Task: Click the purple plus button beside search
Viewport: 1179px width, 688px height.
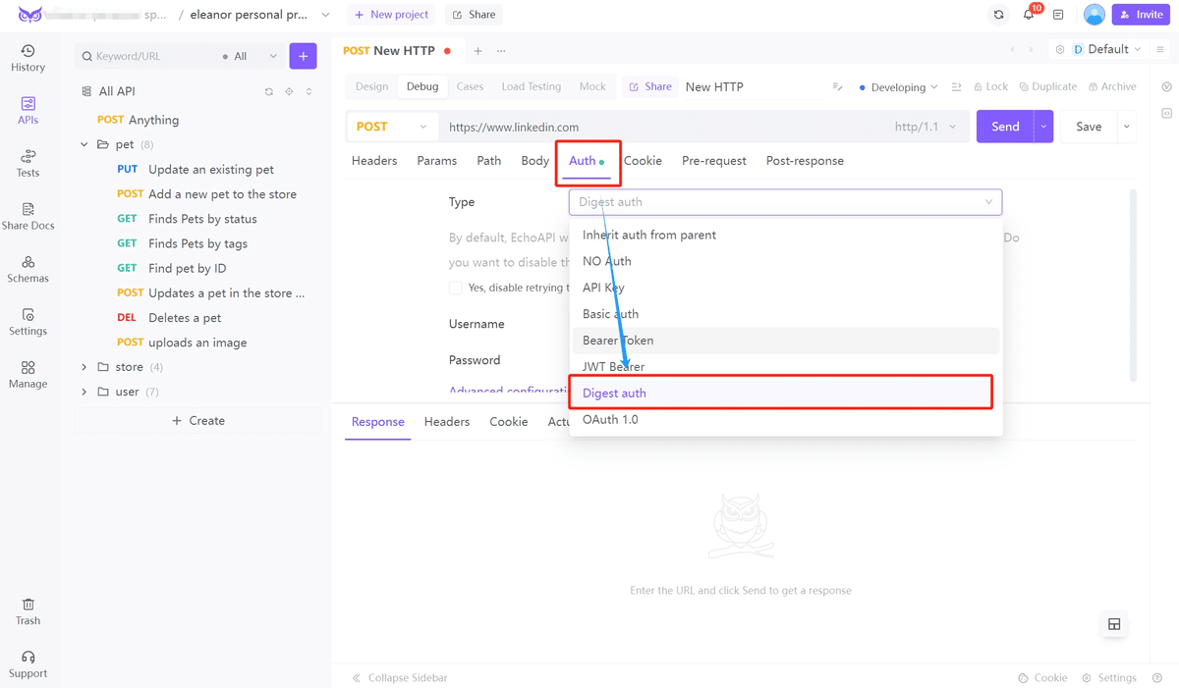Action: point(303,56)
